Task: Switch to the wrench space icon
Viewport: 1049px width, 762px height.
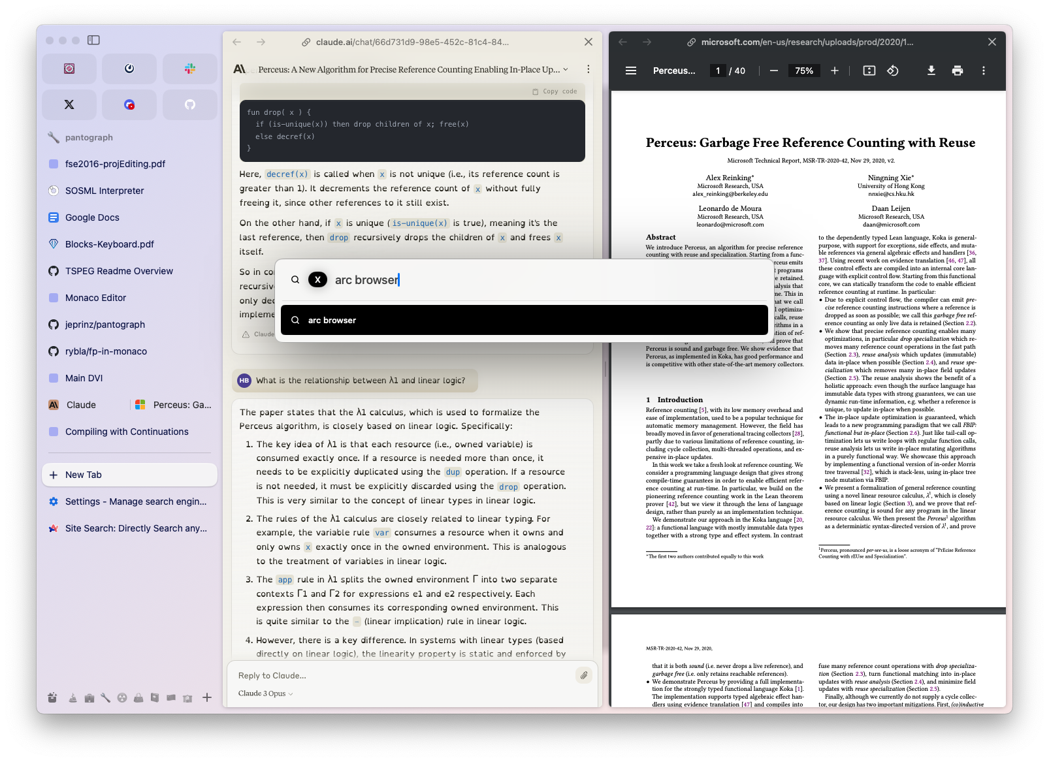Action: (x=105, y=697)
